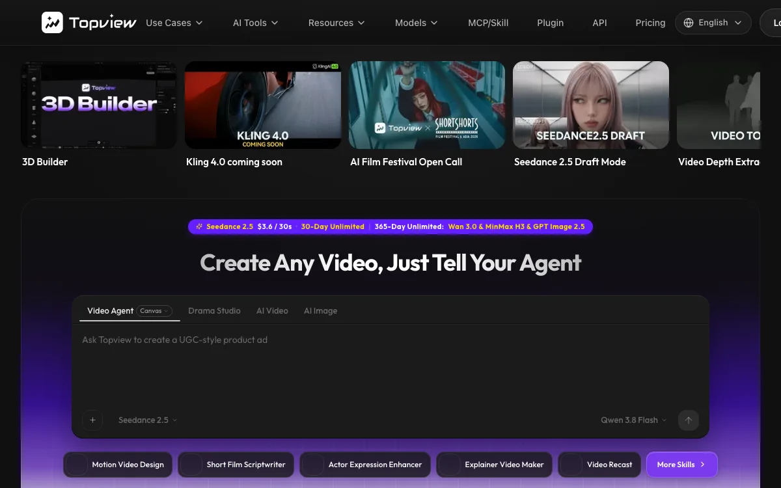Switch to the AI Video tab
The width and height of the screenshot is (781, 488).
[x=272, y=311]
